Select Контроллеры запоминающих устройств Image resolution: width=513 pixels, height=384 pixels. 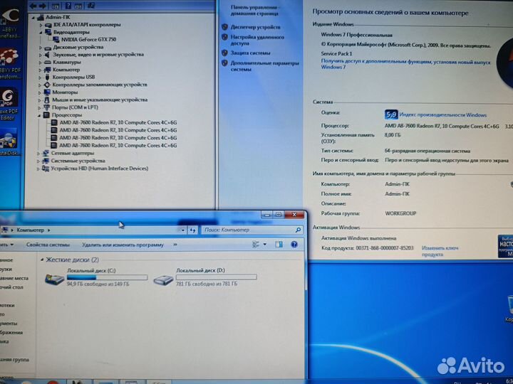pos(100,85)
